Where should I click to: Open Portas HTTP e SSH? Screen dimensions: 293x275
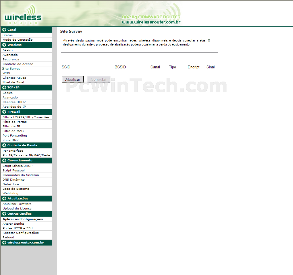pos(17,228)
